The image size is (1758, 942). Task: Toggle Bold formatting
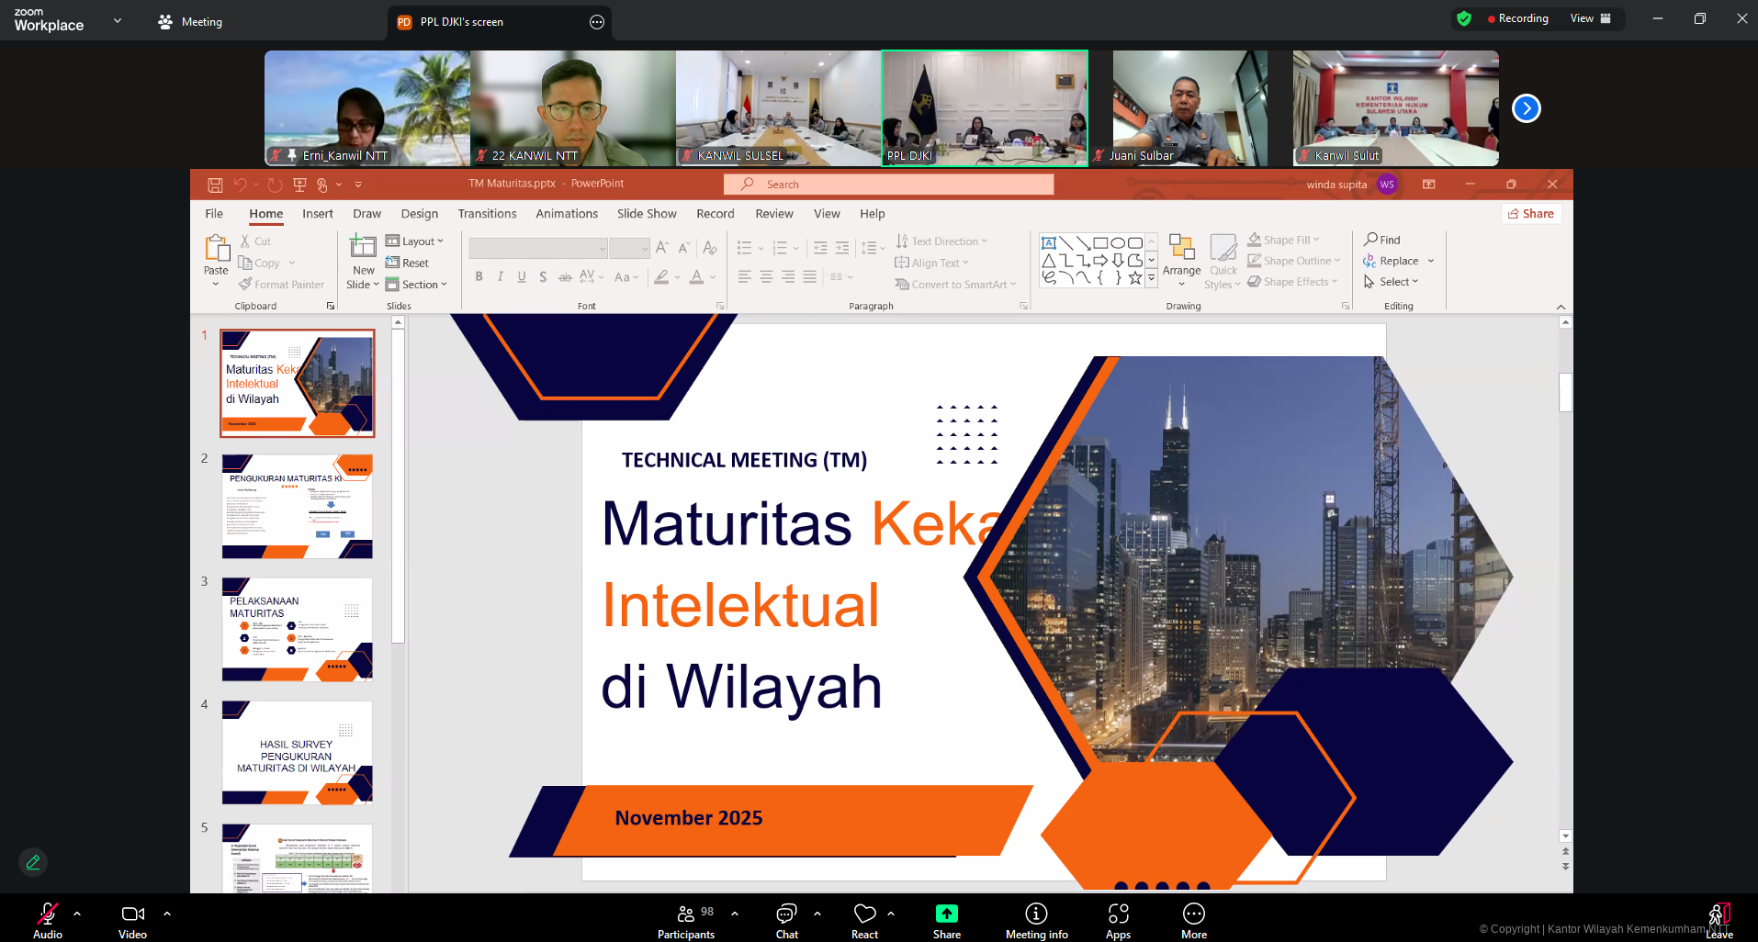coord(479,275)
